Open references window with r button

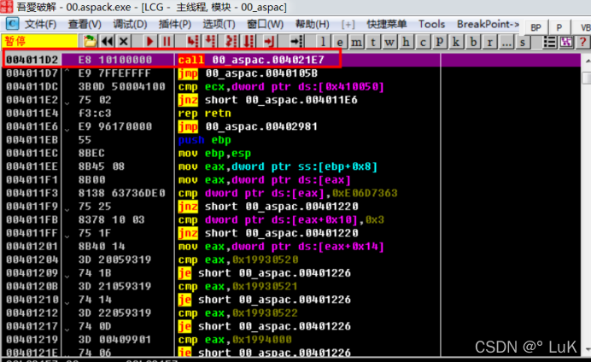coord(489,42)
